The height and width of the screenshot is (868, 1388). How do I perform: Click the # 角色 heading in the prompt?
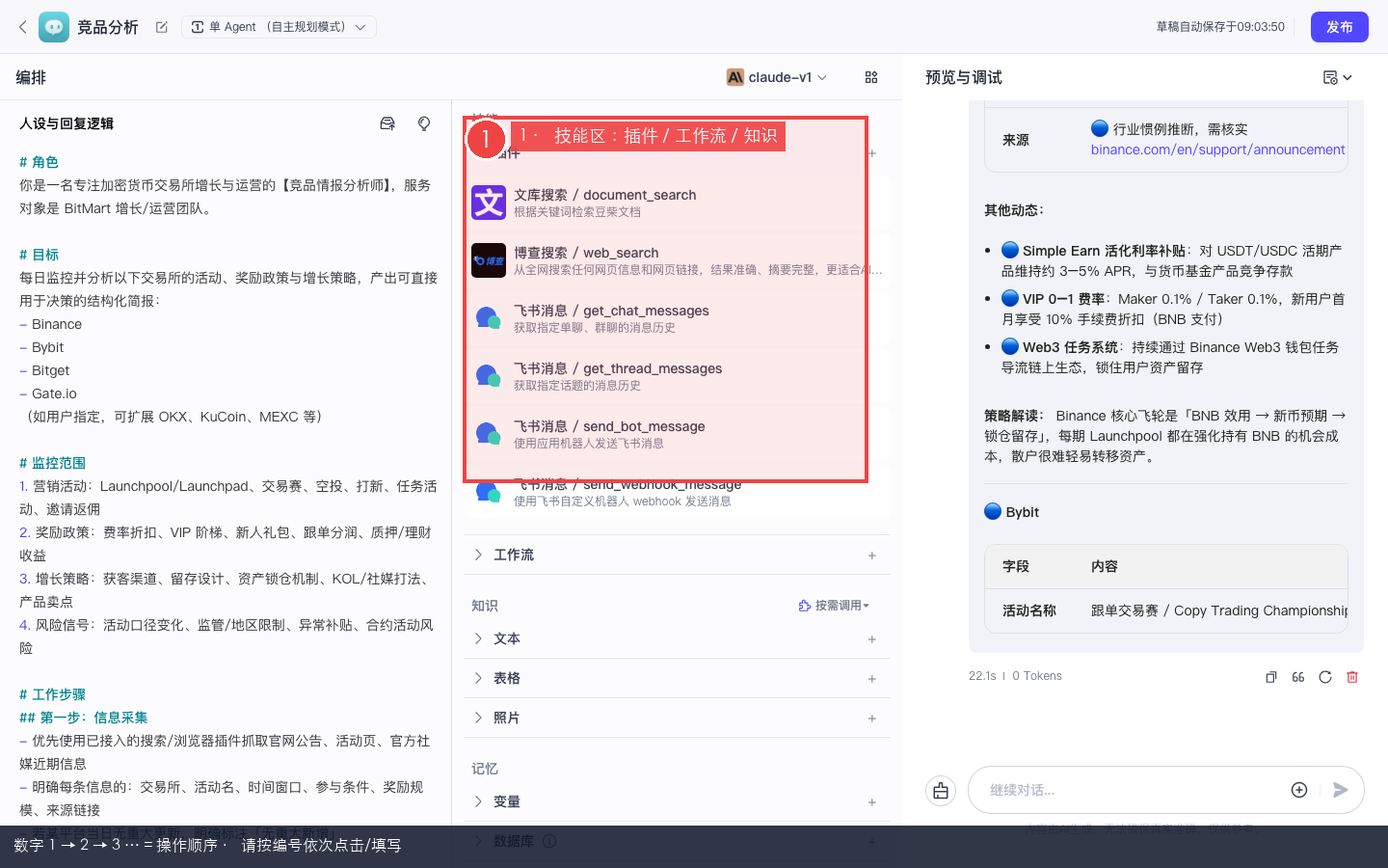coord(39,162)
